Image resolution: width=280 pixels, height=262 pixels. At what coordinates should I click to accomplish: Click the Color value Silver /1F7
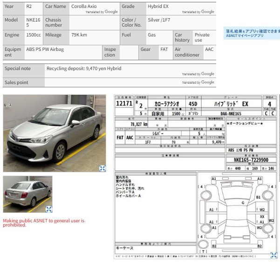click(159, 20)
